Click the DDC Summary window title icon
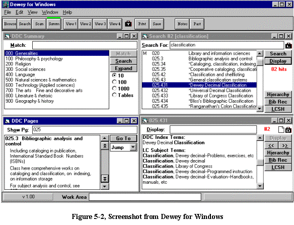The width and height of the screenshot is (294, 225). pos(8,36)
